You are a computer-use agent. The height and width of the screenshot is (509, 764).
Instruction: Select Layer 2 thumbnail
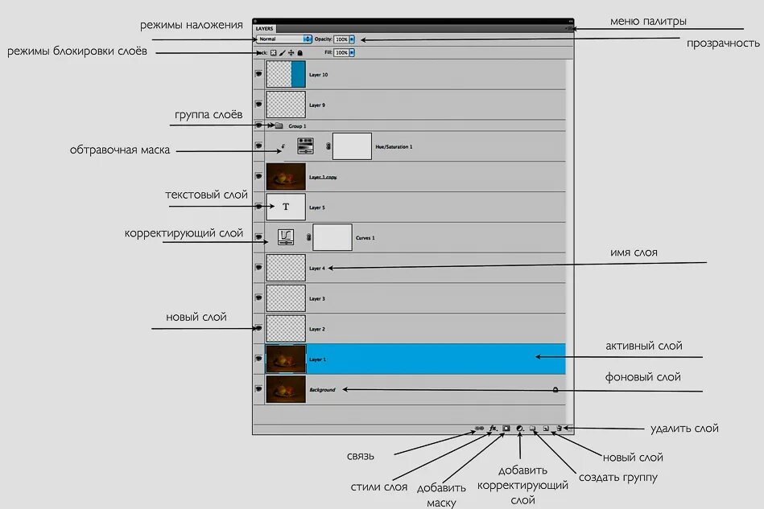coord(286,328)
